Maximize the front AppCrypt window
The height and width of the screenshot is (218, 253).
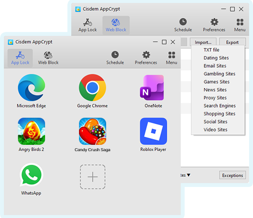(164, 42)
